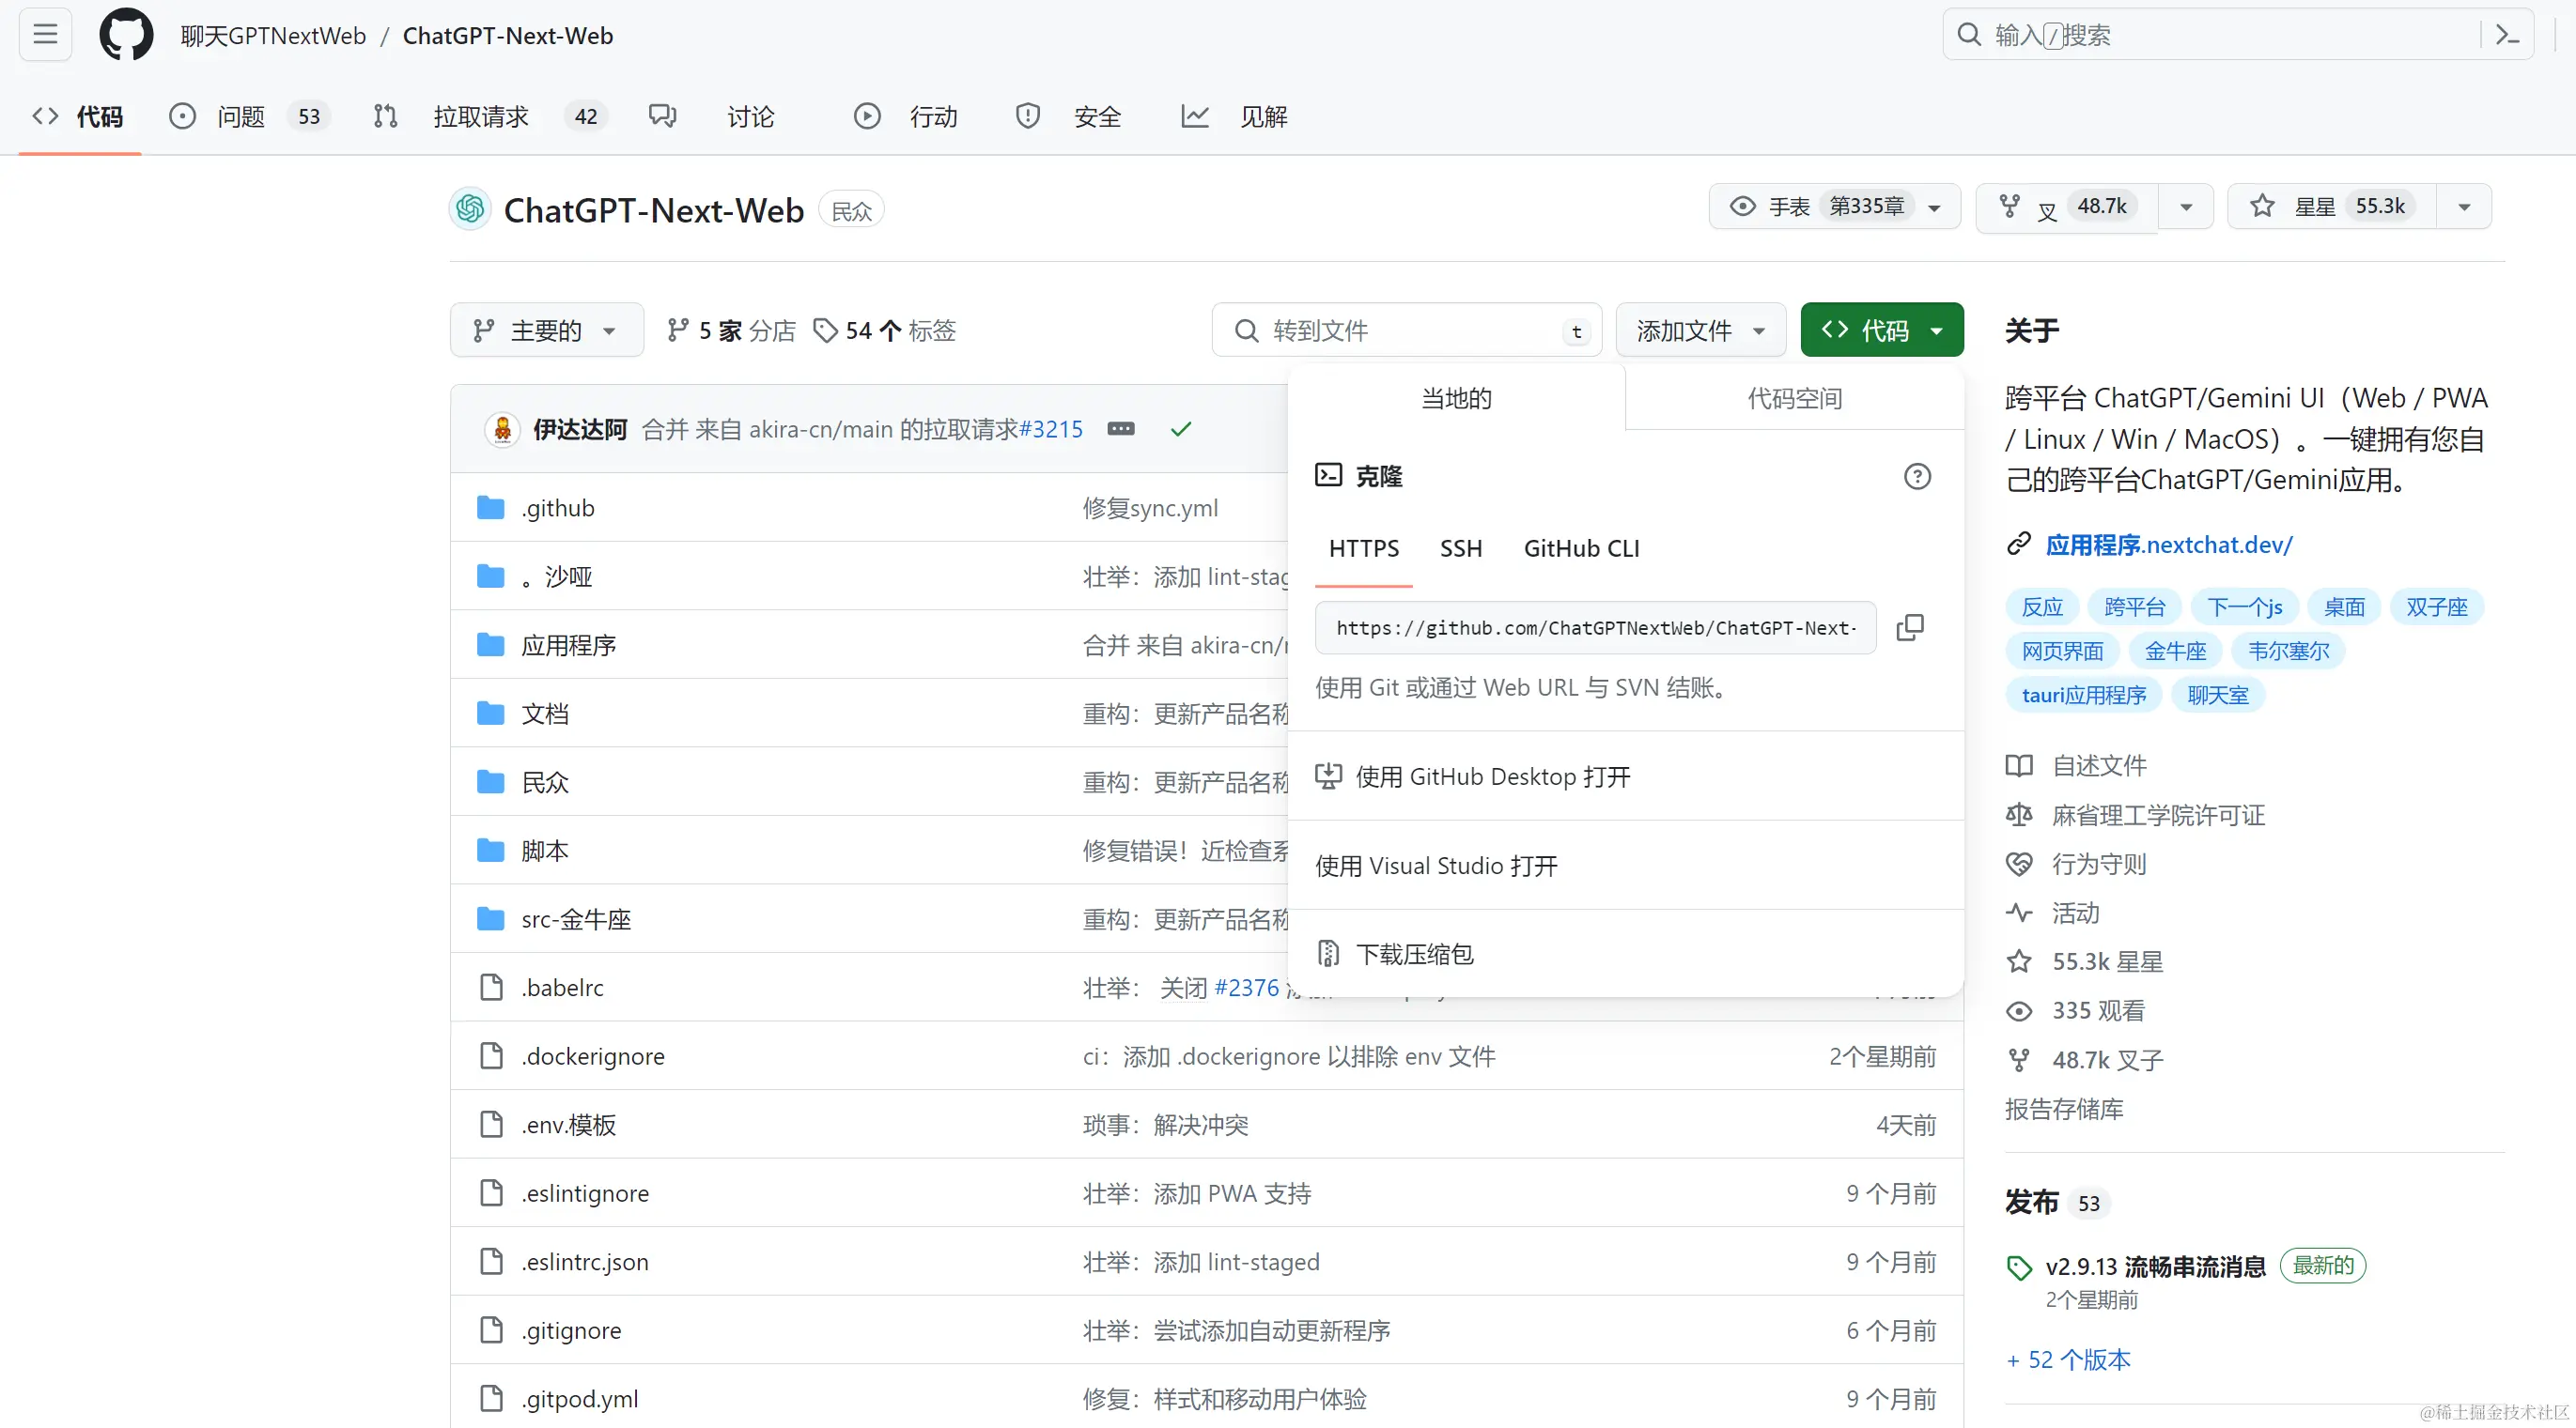
Task: Open the 应用程序.nextchat.dev link
Action: [2168, 545]
